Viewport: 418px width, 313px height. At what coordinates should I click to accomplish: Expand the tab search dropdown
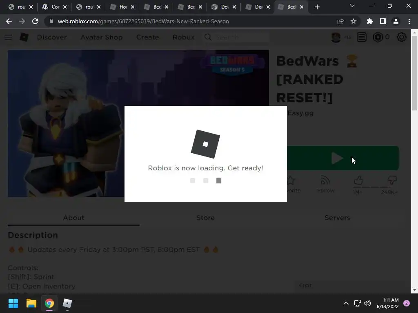[x=352, y=6]
